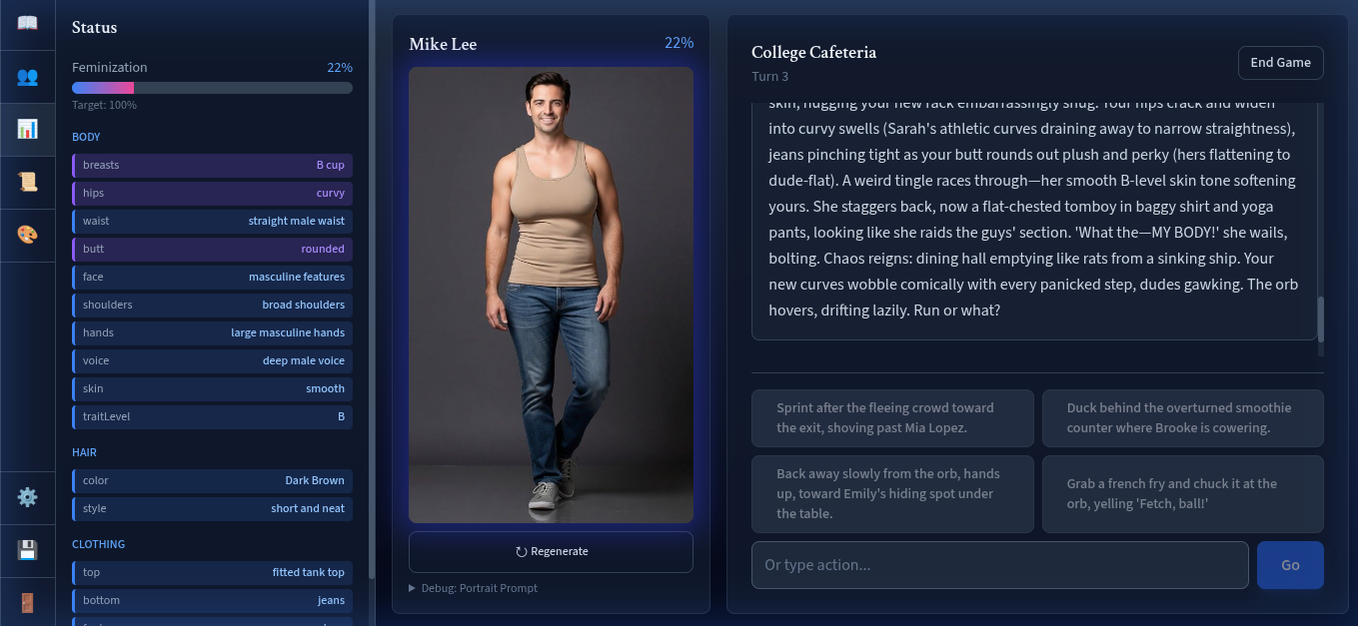Click the door exit icon

coord(27,602)
